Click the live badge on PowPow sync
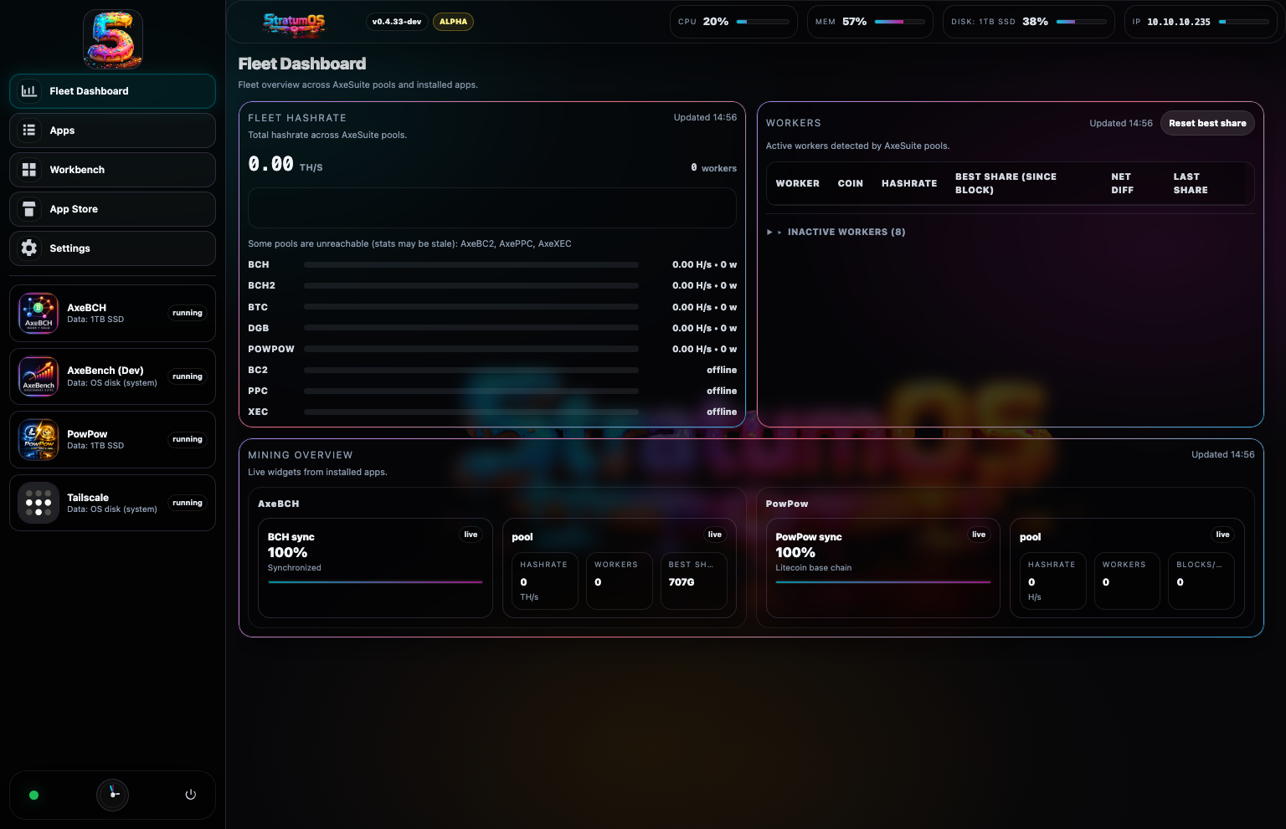 point(979,535)
